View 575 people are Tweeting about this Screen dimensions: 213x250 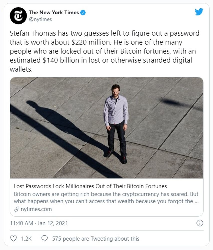(x=96, y=239)
